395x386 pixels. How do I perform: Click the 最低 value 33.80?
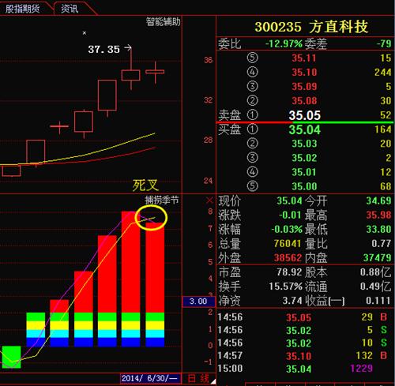click(378, 229)
